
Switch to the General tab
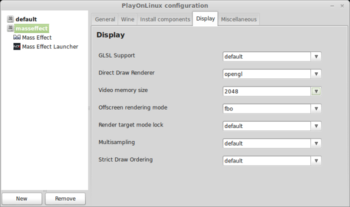click(x=105, y=19)
